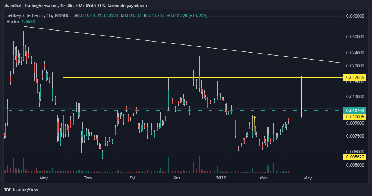This screenshot has width=372, height=196.
Task: Click the 0.017056 price label
Action: (x=355, y=78)
